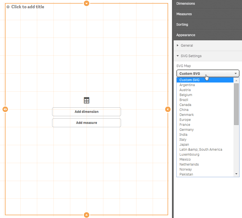Screen dimensions: 242x218
Task: Click the dropdown arrow on the SVG Map selector
Action: [x=236, y=73]
